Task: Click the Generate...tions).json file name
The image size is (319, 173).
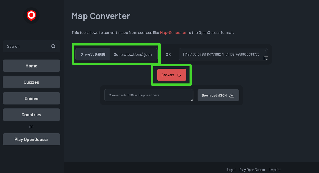Action: coord(133,54)
